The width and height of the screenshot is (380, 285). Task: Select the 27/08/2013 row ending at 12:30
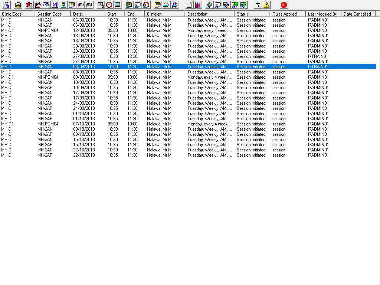(x=188, y=56)
